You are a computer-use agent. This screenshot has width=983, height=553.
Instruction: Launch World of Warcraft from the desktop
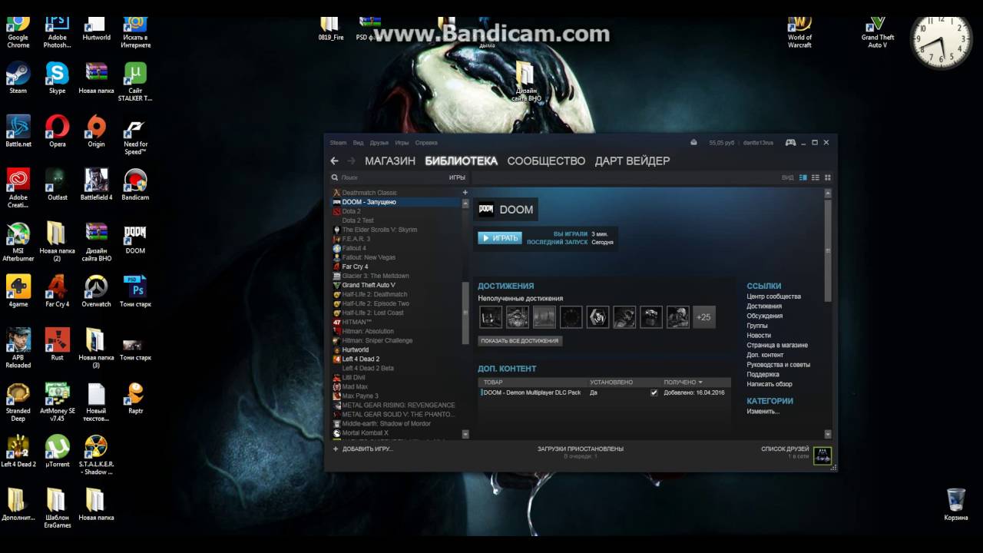[x=799, y=31]
